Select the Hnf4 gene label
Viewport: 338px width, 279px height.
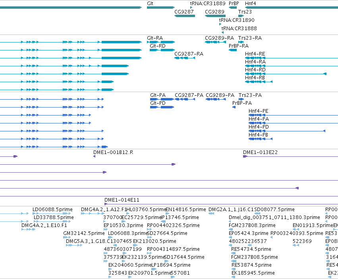tap(251, 4)
